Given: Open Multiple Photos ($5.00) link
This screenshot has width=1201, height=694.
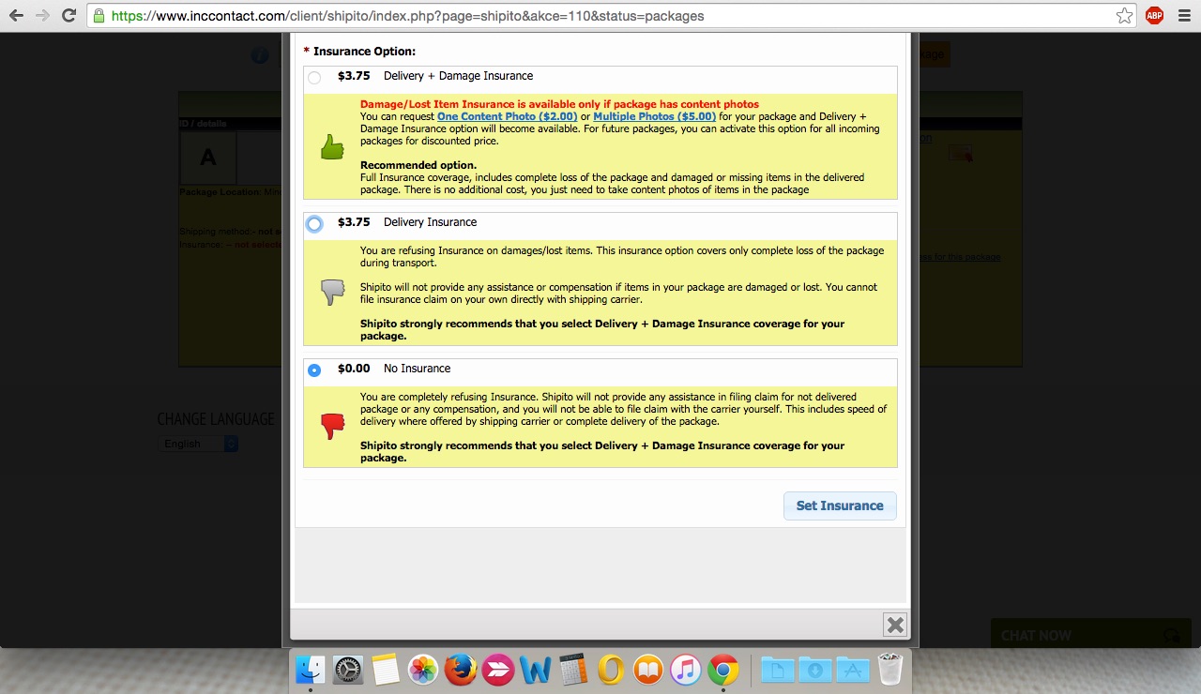Looking at the screenshot, I should tap(654, 116).
